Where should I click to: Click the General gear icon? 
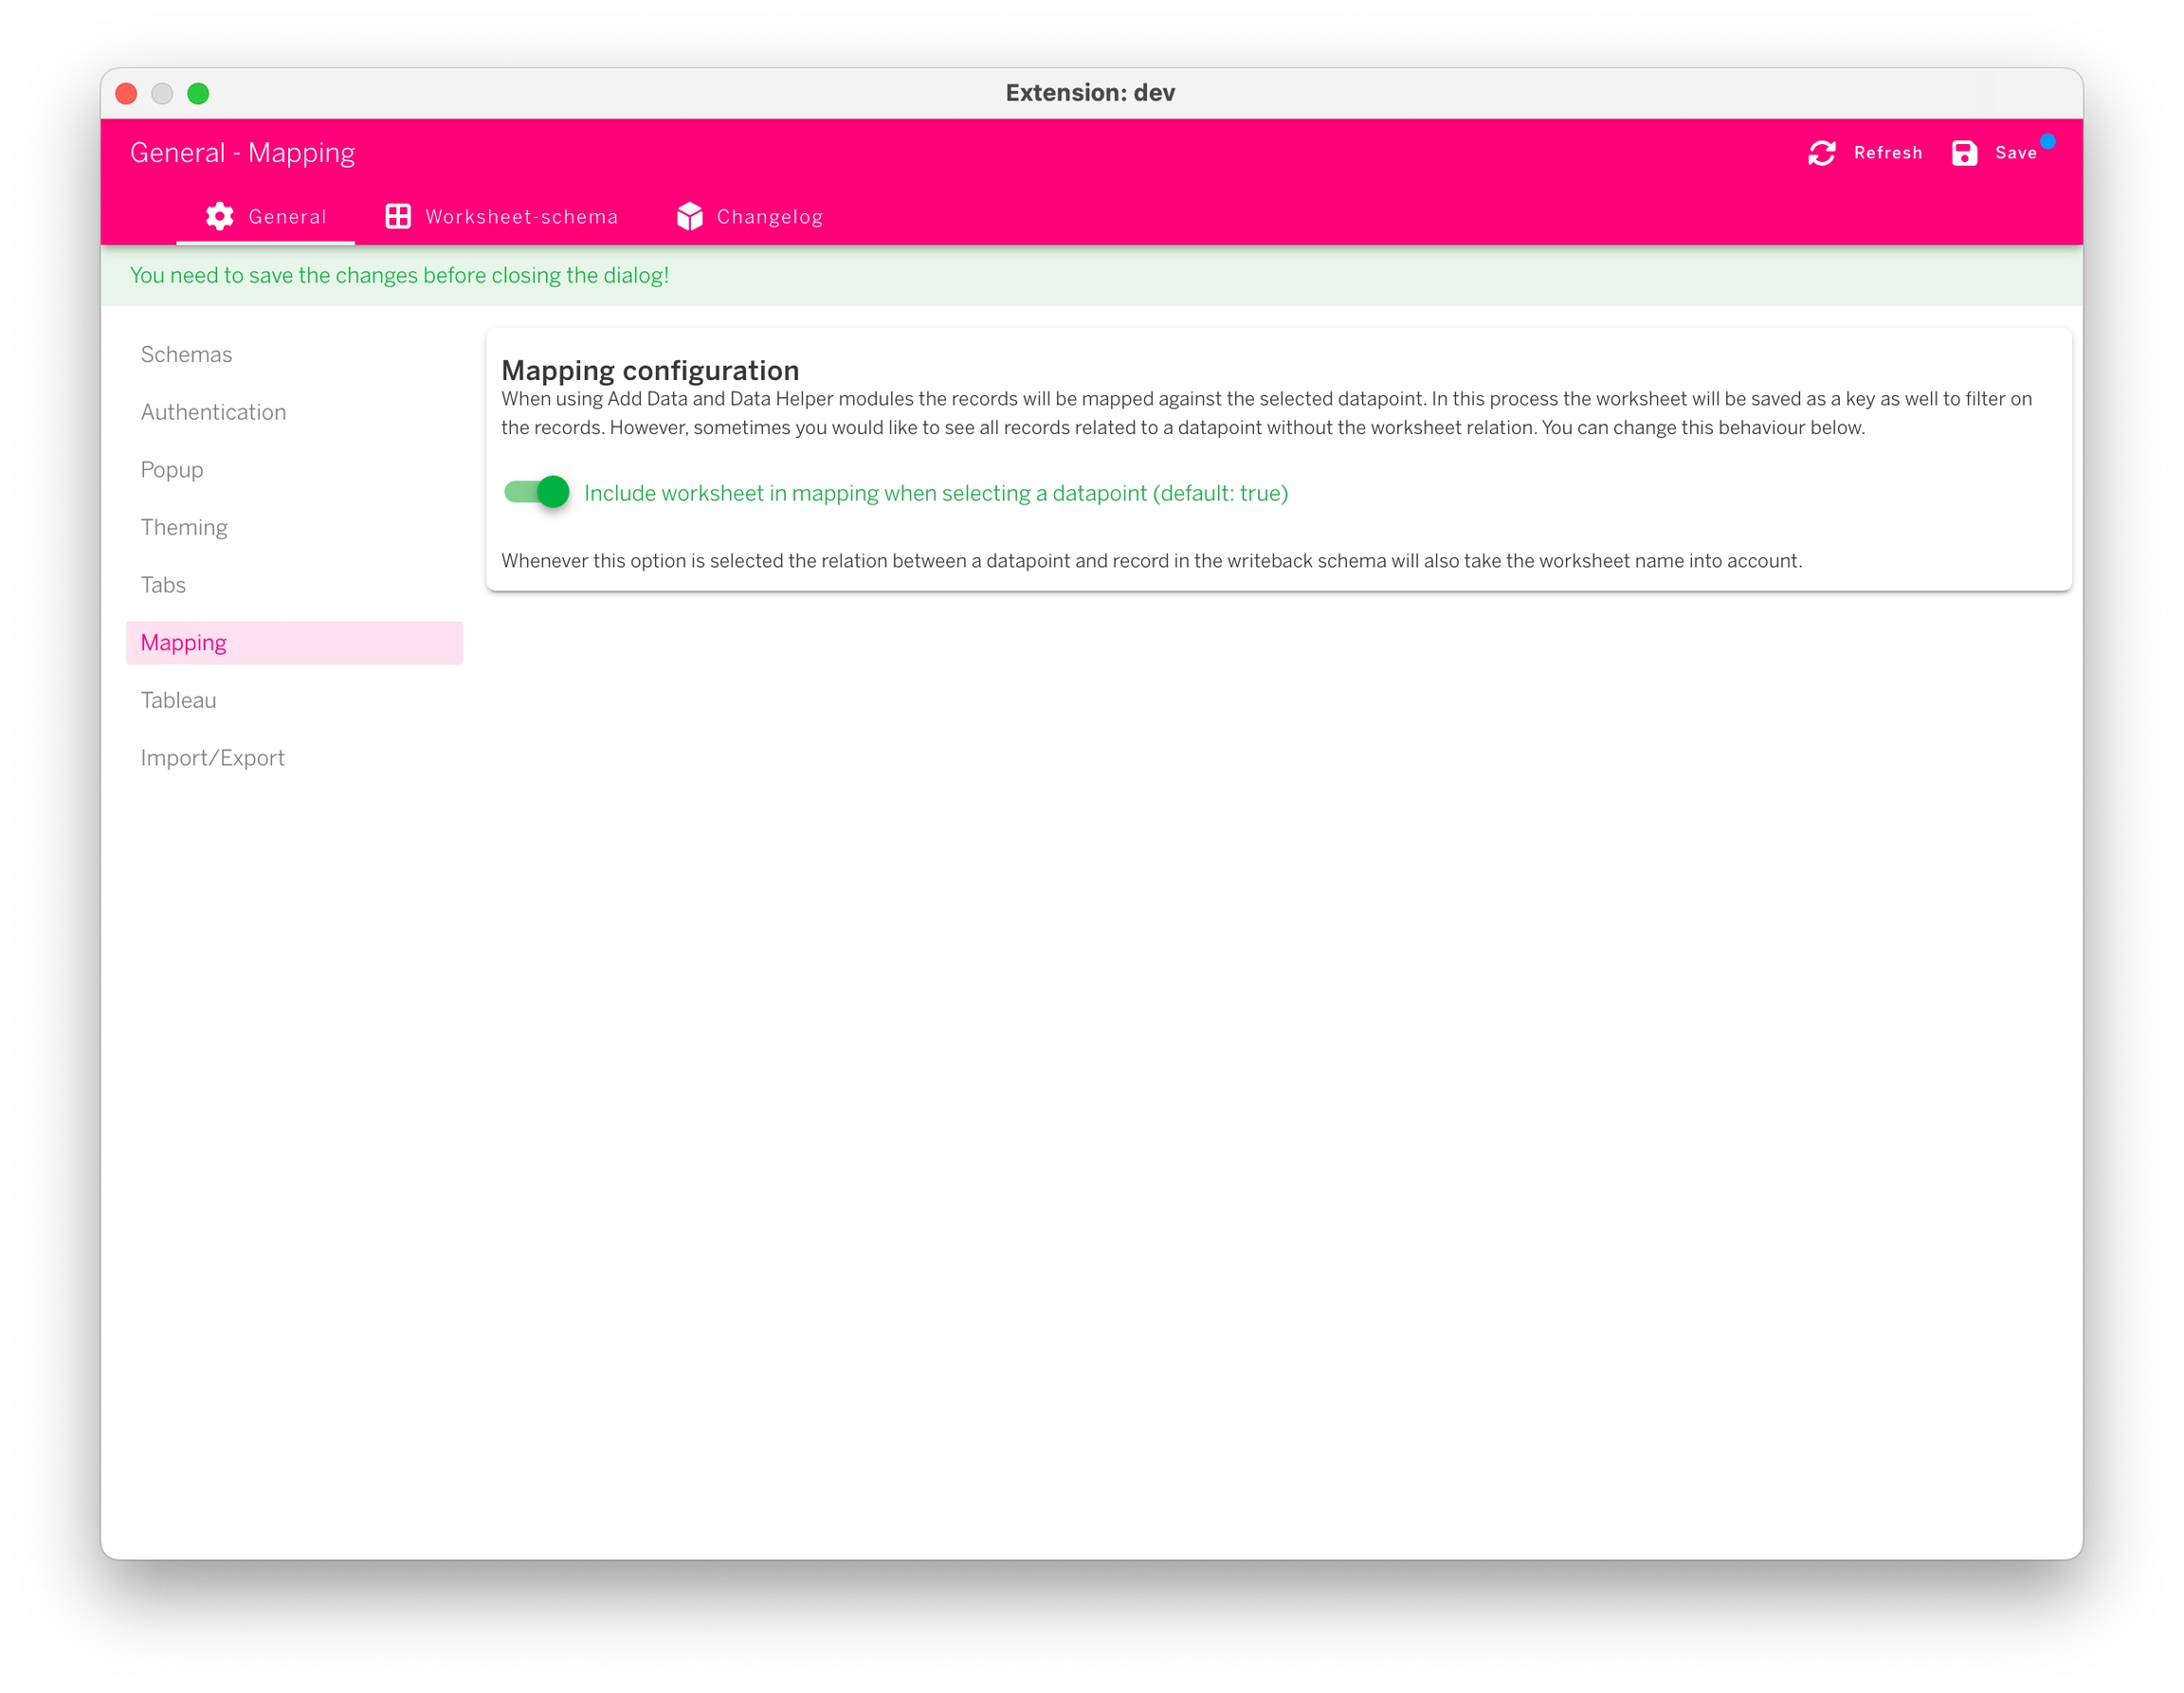[x=220, y=216]
